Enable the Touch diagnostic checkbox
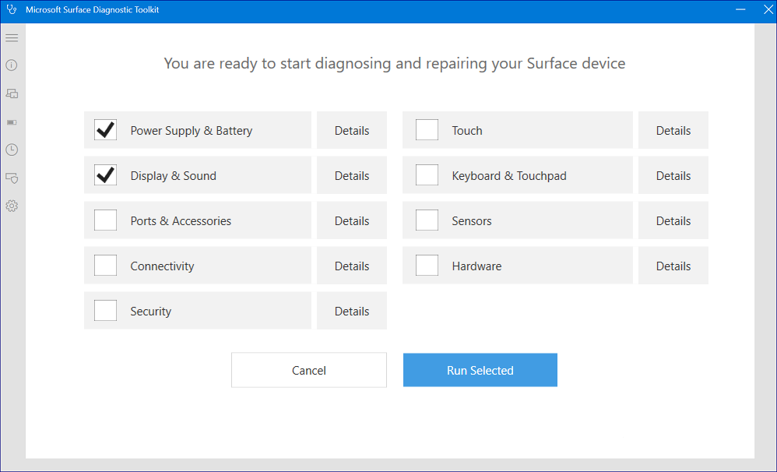This screenshot has height=472, width=777. tap(427, 130)
